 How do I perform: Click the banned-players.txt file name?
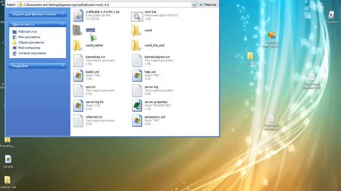[157, 57]
